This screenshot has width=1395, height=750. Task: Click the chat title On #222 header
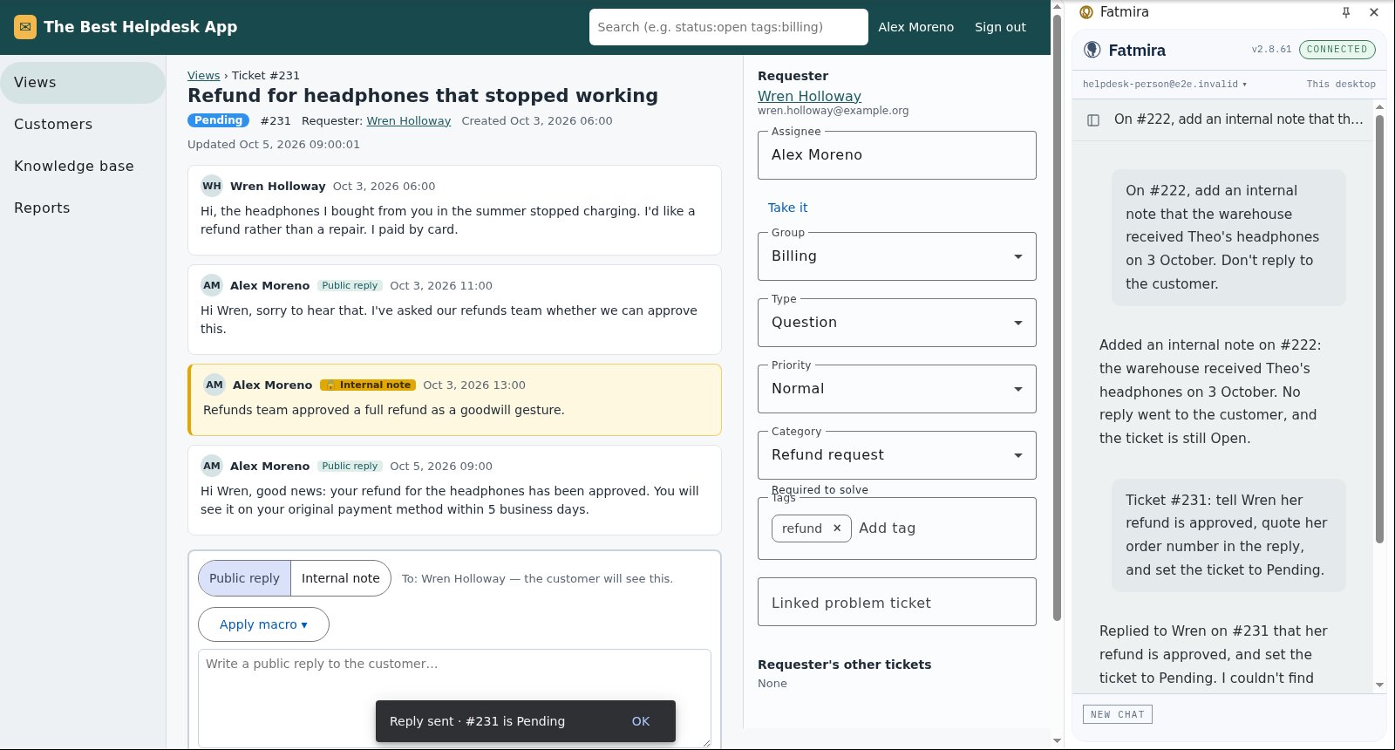point(1238,119)
